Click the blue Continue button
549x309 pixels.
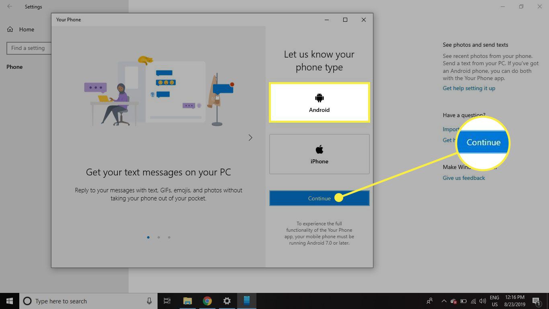319,198
